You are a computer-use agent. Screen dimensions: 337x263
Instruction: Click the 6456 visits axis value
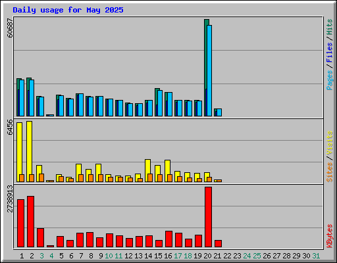click(10, 127)
